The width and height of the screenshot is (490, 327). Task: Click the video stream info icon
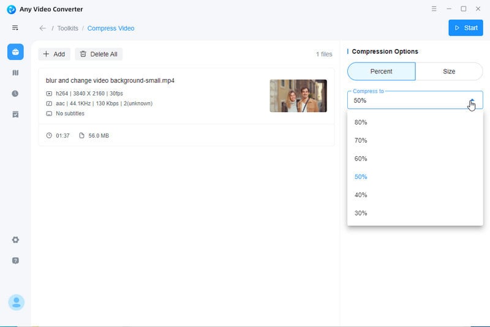tap(49, 94)
